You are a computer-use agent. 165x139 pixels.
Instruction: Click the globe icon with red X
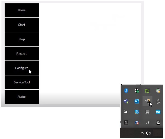click(136, 123)
